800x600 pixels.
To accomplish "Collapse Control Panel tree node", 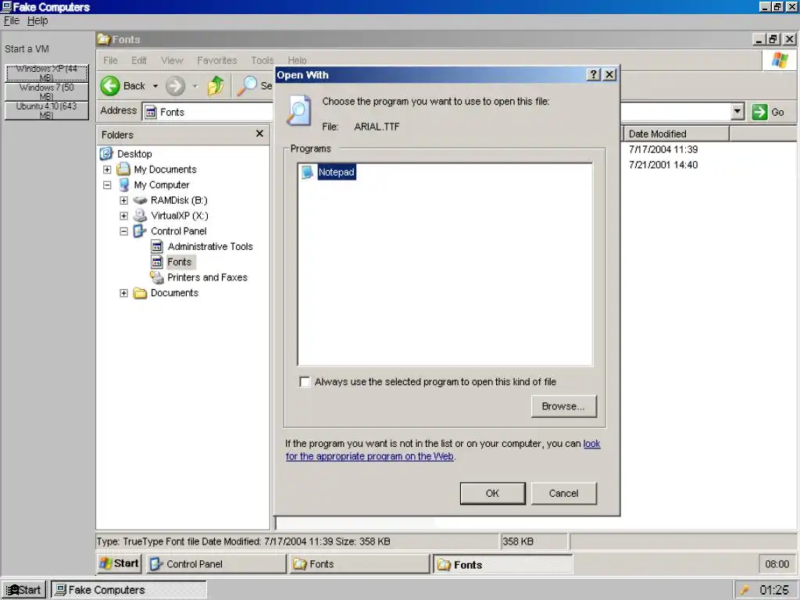I will click(124, 231).
